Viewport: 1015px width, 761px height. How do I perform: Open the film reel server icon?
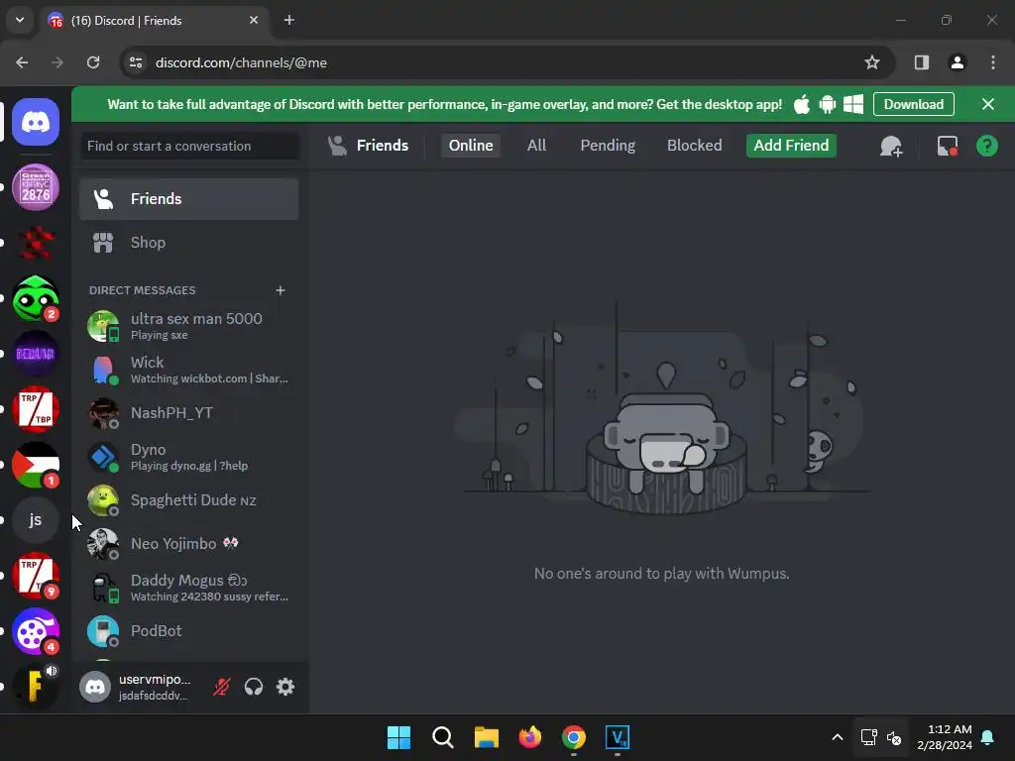click(x=36, y=631)
